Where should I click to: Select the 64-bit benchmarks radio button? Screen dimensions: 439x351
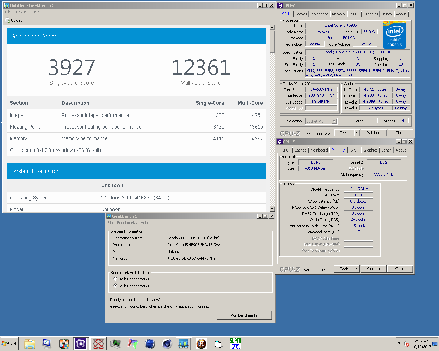coord(115,286)
